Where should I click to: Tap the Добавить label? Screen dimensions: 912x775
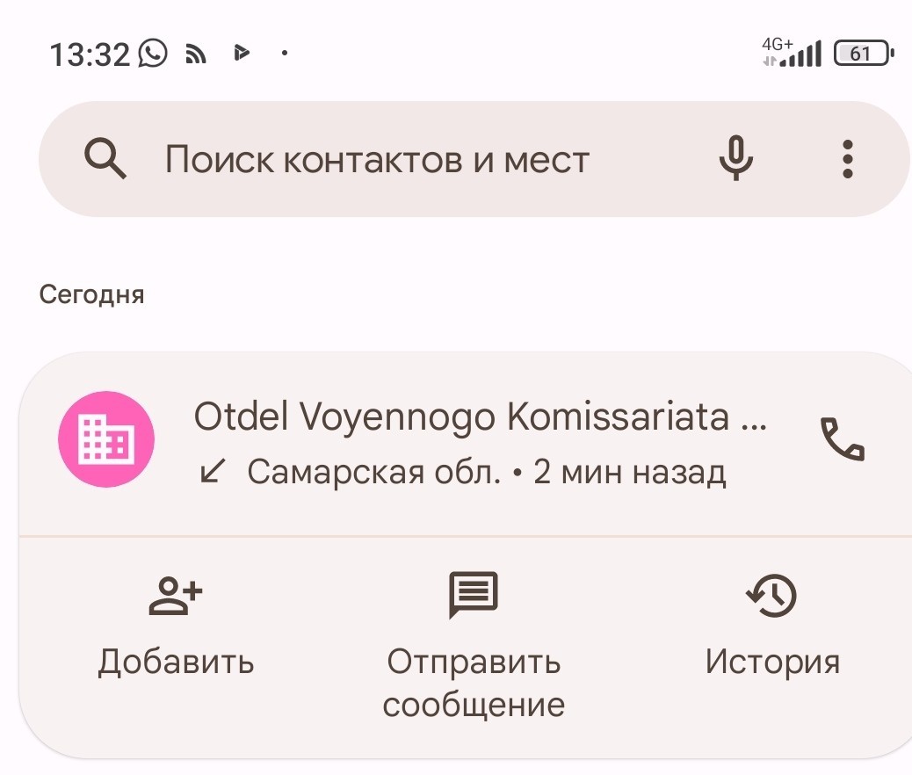click(176, 663)
